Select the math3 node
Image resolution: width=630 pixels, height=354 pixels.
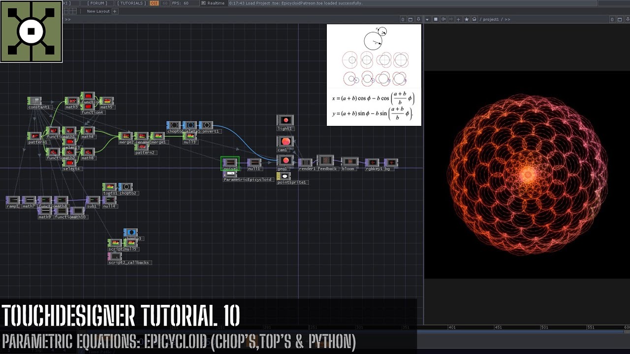[72, 101]
